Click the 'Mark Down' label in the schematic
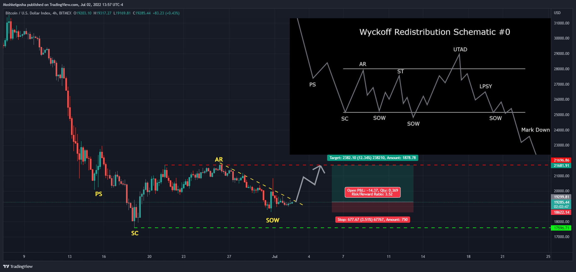 (535, 130)
